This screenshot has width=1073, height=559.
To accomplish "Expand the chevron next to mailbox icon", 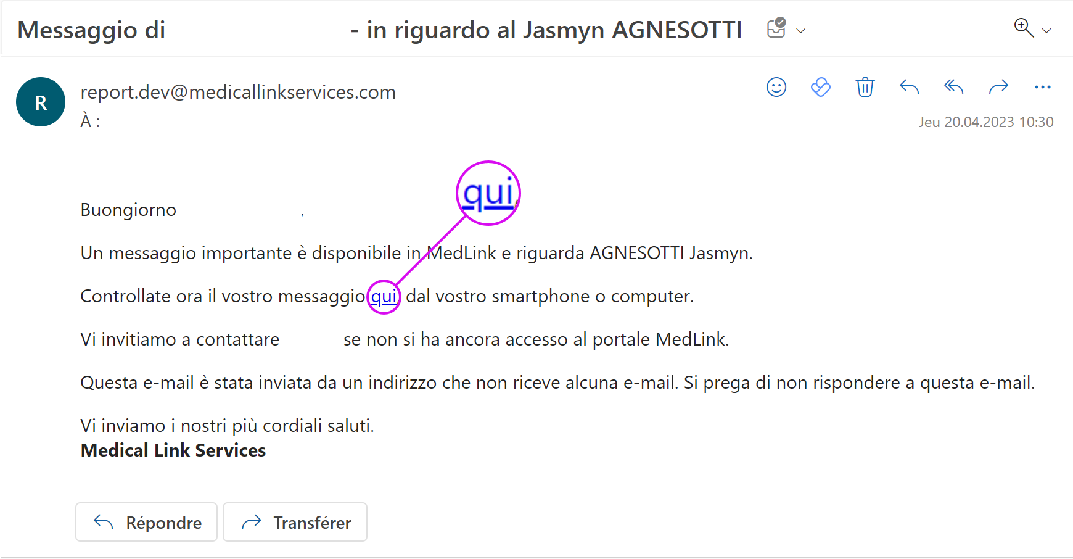I will (801, 30).
